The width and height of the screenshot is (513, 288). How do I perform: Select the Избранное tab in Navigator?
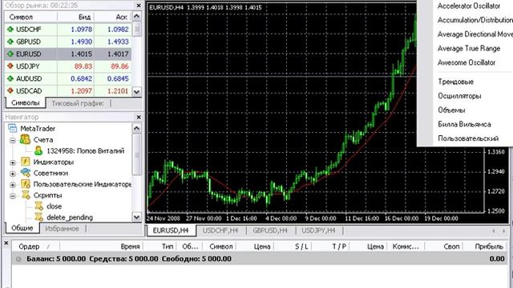62,229
